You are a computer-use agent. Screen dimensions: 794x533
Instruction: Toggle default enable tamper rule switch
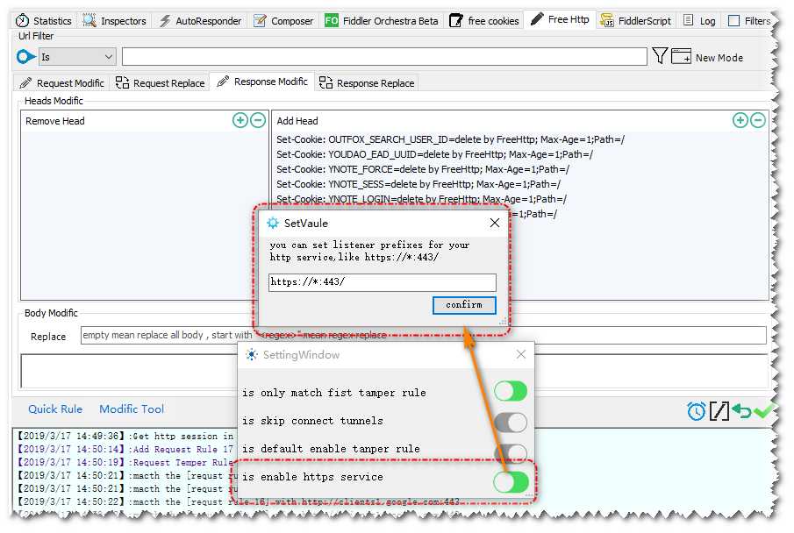click(x=511, y=452)
